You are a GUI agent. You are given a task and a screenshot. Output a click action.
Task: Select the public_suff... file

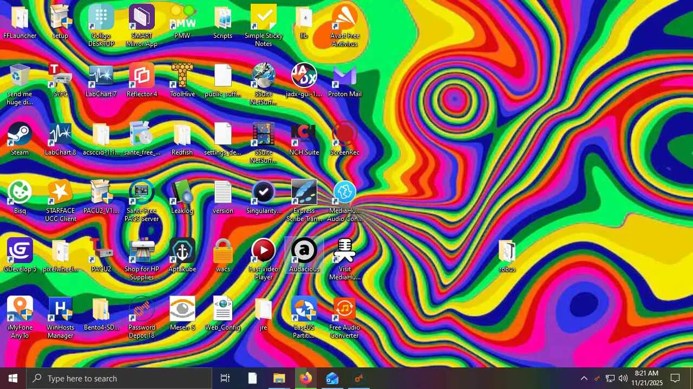[x=223, y=81]
